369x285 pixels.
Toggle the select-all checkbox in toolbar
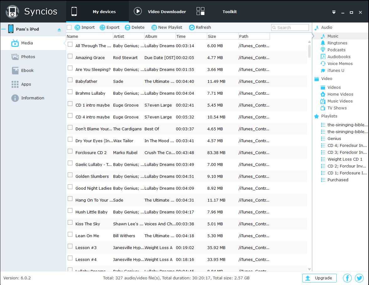click(x=69, y=27)
